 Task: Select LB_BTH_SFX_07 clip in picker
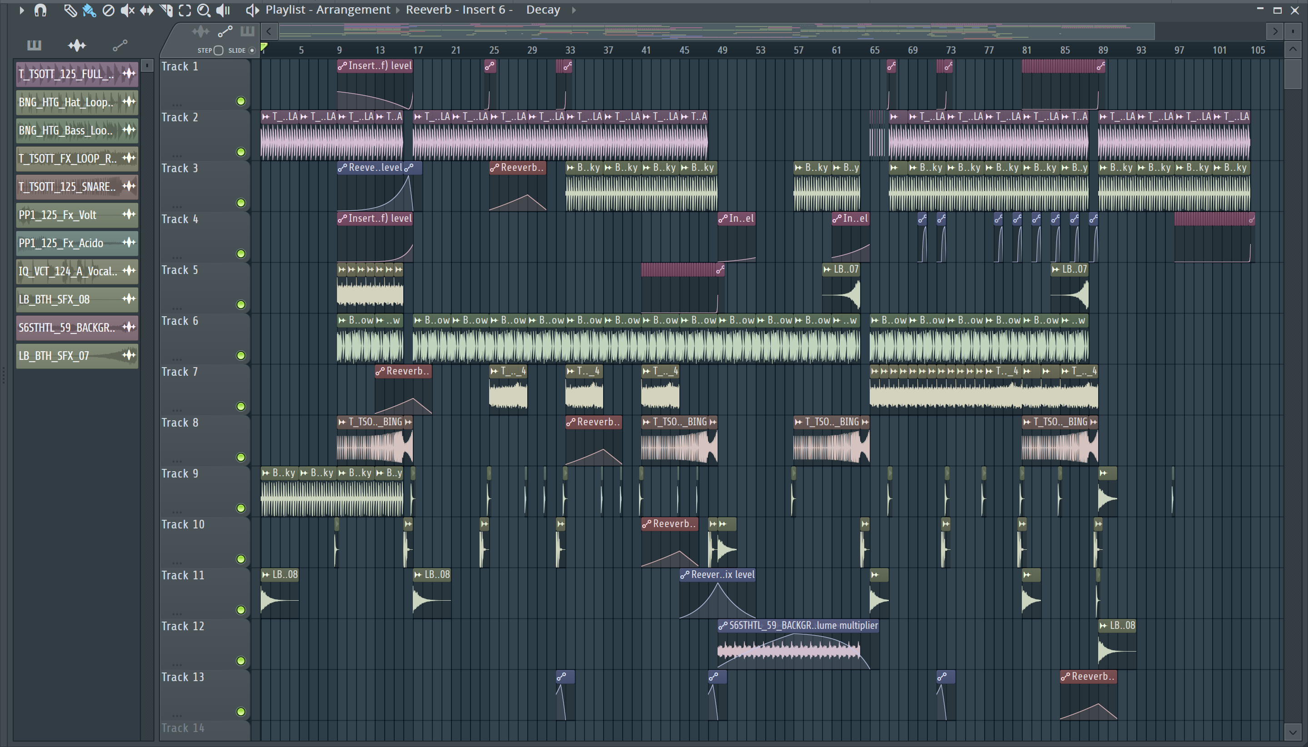click(x=77, y=355)
